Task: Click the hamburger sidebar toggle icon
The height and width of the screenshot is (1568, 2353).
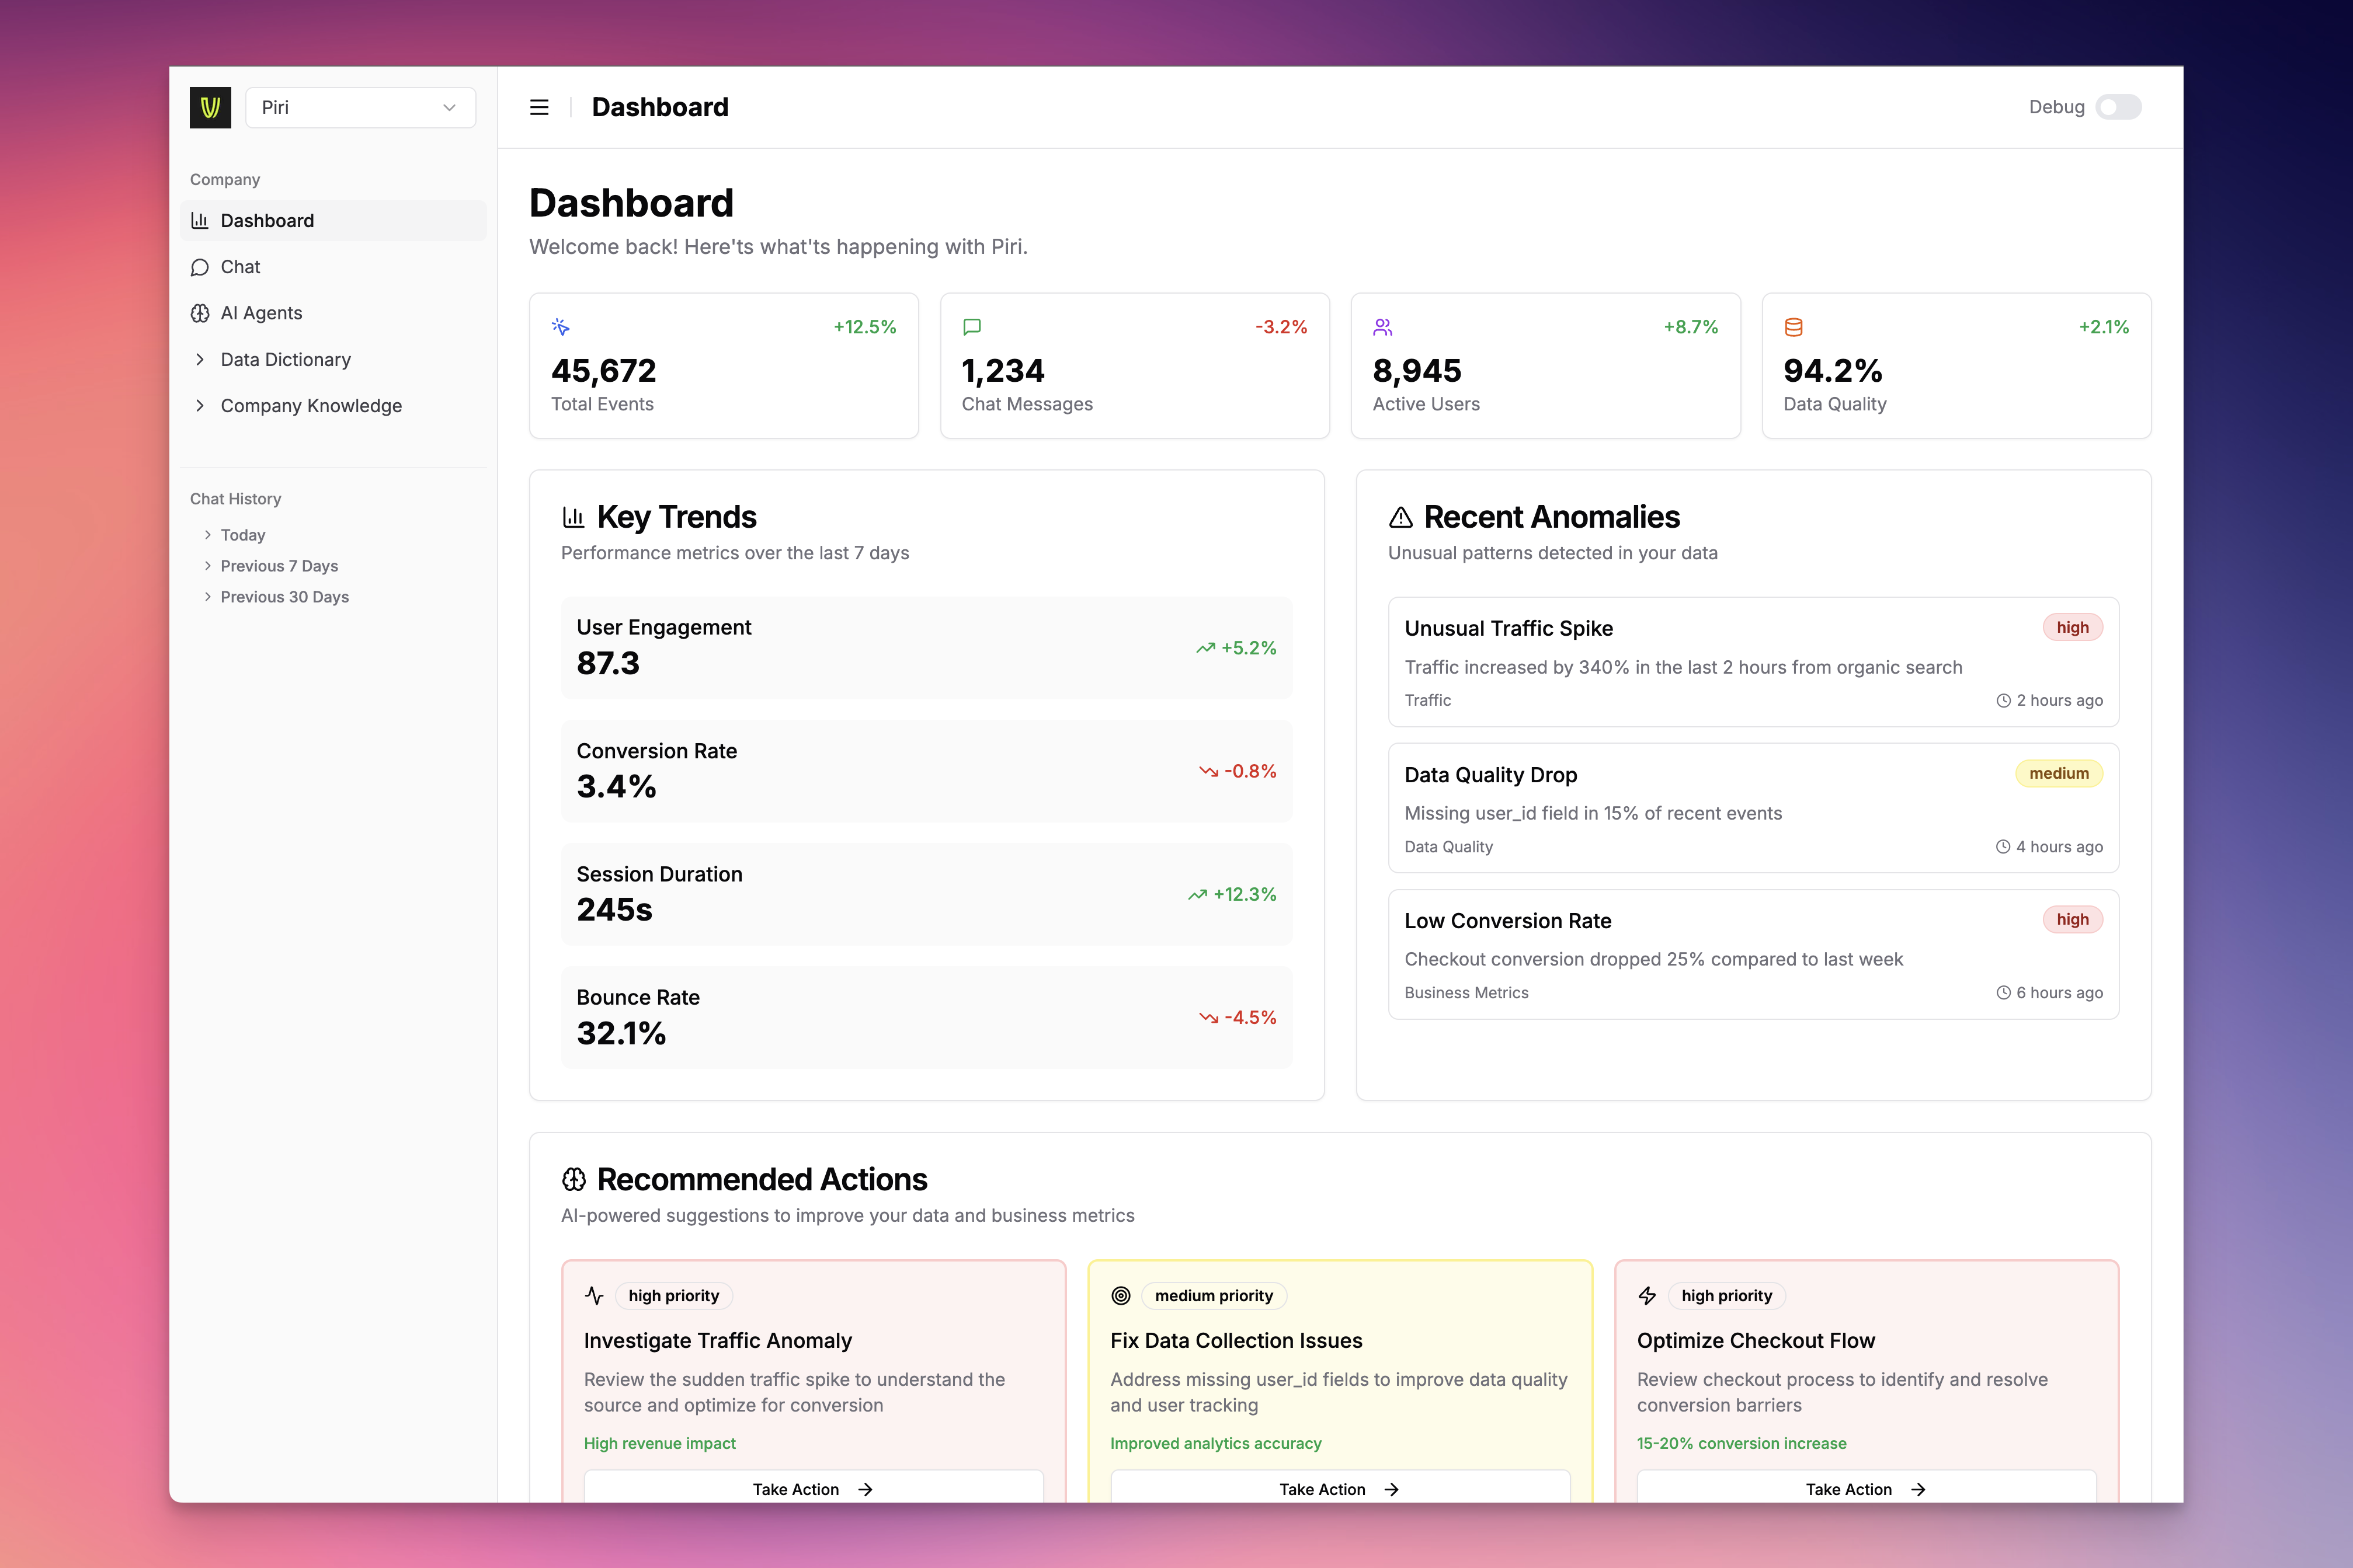Action: (x=539, y=107)
